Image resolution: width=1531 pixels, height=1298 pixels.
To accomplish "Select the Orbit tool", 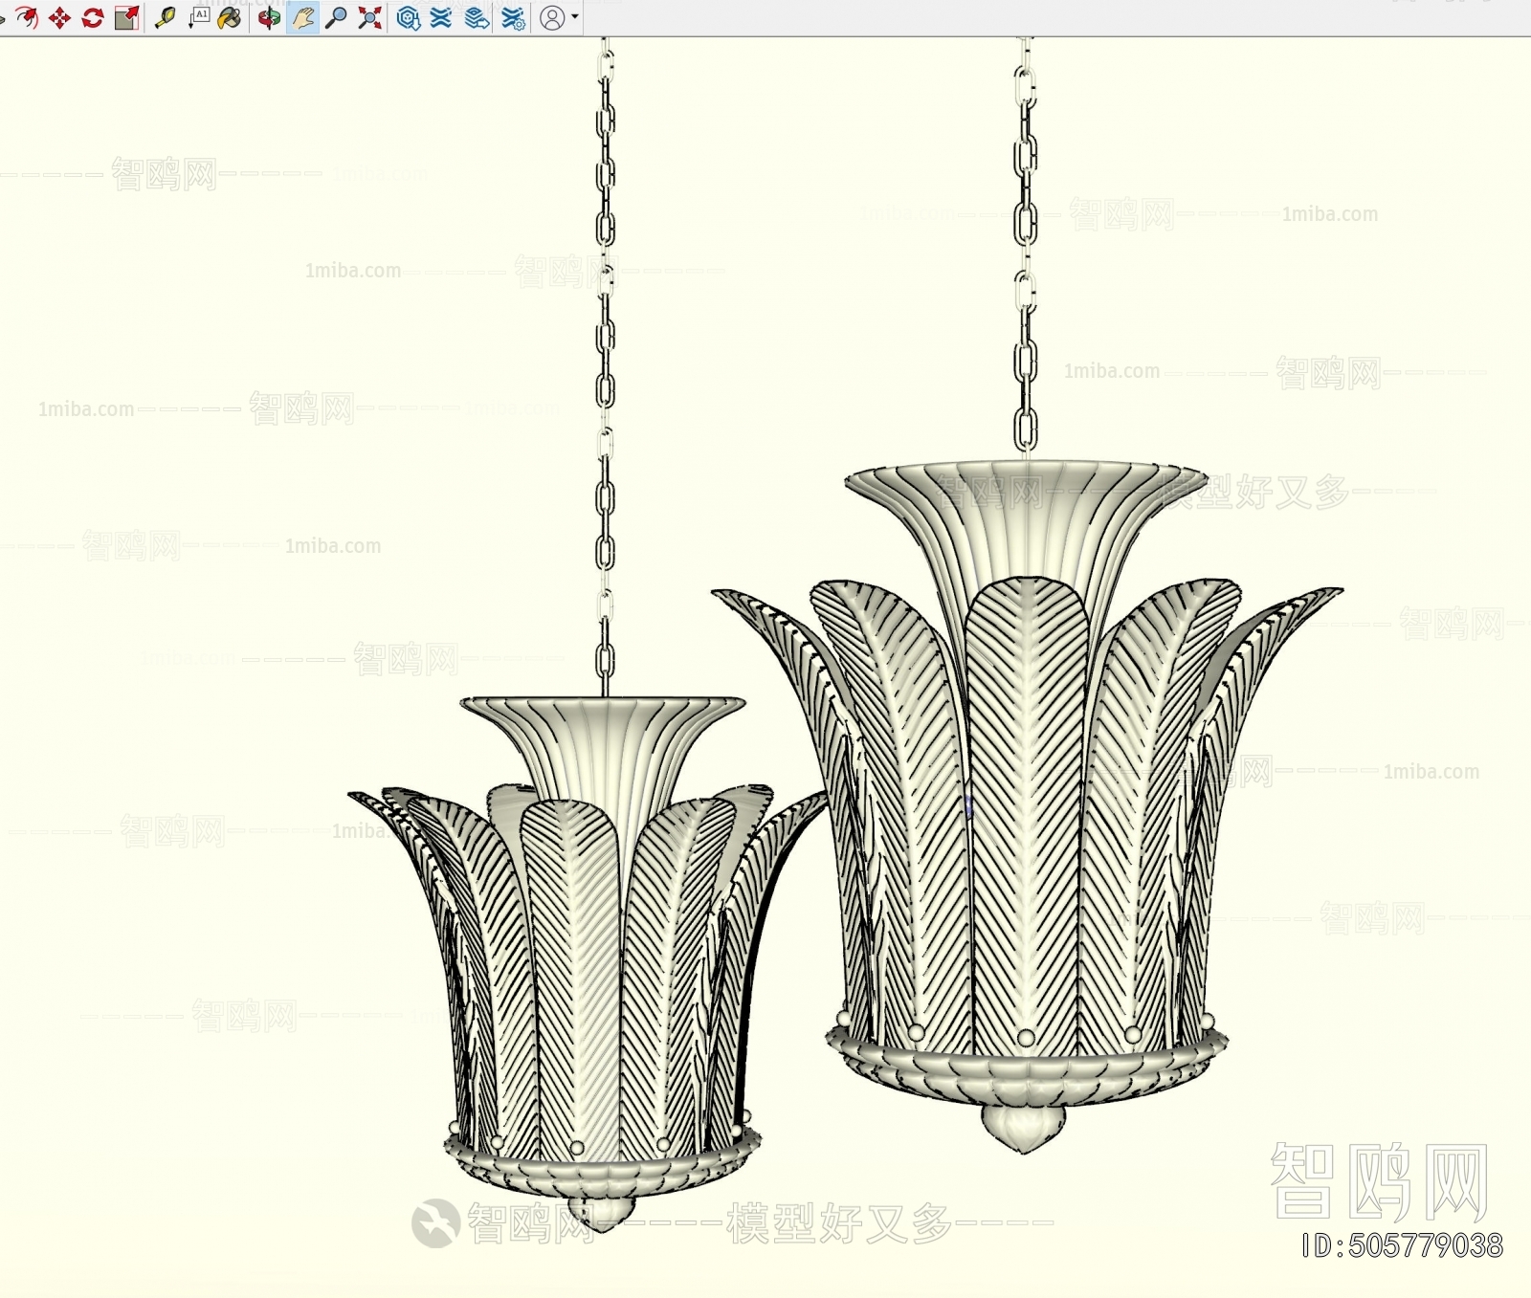I will (x=269, y=17).
